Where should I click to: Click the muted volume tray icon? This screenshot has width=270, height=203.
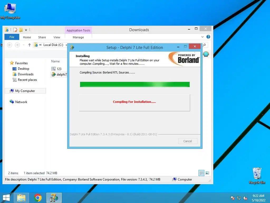[245, 198]
